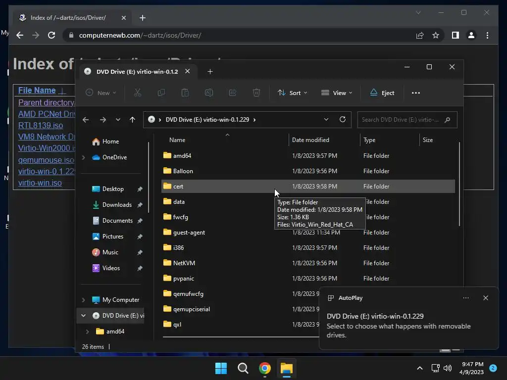The width and height of the screenshot is (507, 380).
Task: Click the Copy icon in Explorer toolbar
Action: click(161, 93)
